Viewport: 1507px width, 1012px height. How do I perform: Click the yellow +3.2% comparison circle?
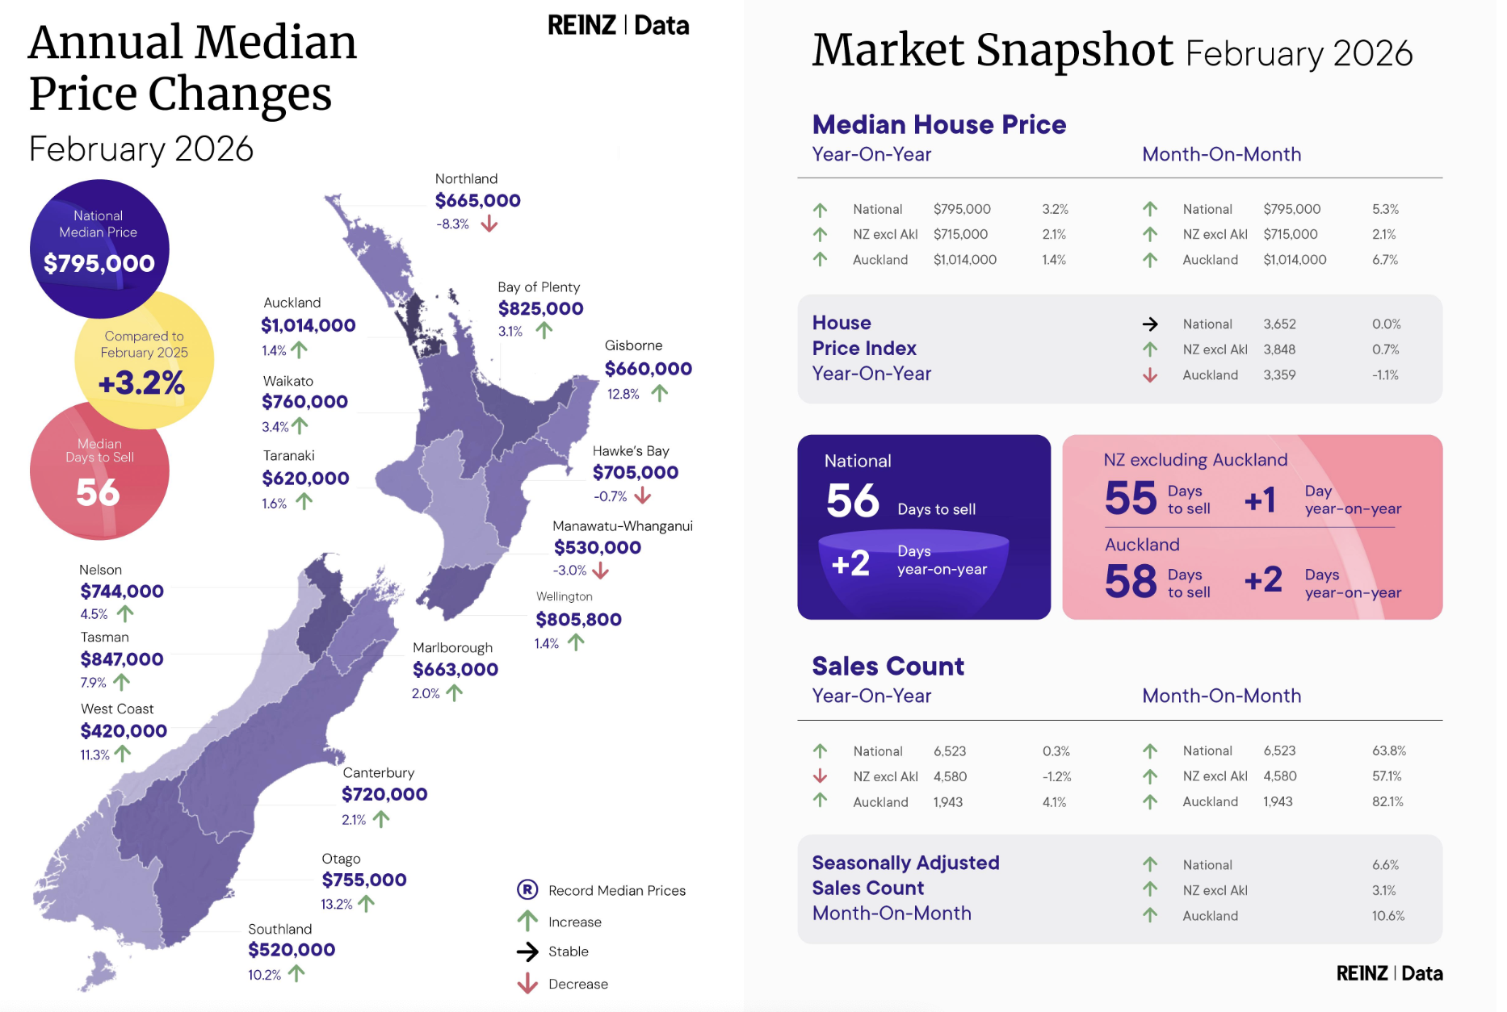[145, 360]
